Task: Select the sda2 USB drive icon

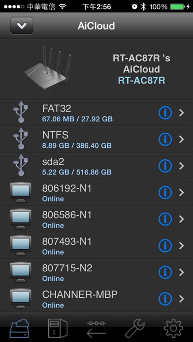Action: (x=21, y=165)
